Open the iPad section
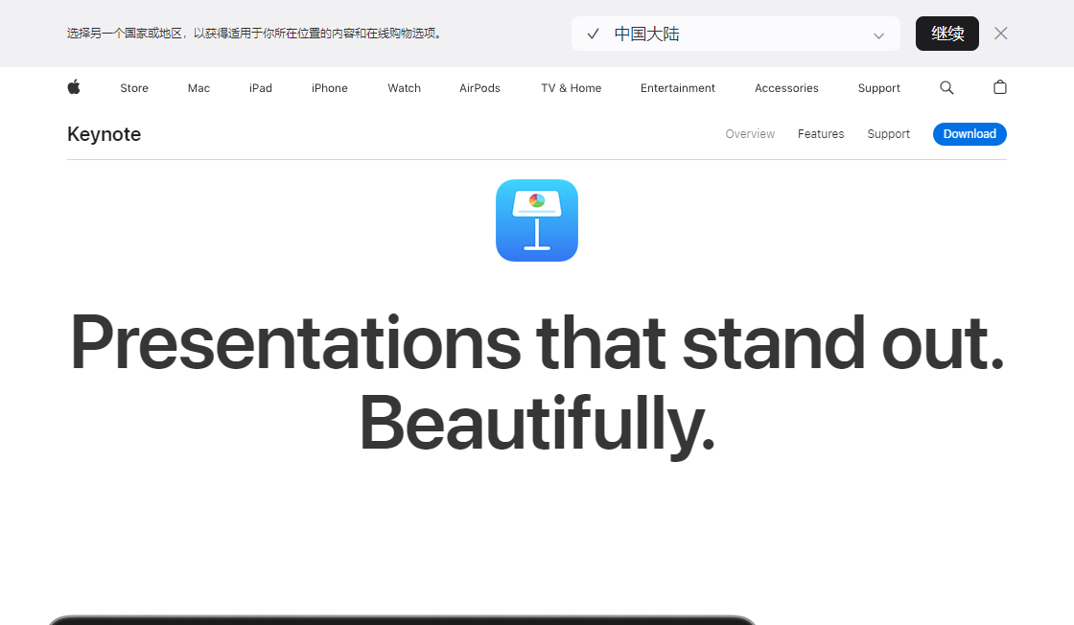Image resolution: width=1074 pixels, height=625 pixels. [260, 87]
